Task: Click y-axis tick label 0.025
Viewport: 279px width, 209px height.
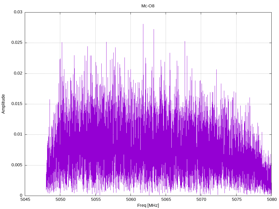Action: pyautogui.click(x=17, y=43)
